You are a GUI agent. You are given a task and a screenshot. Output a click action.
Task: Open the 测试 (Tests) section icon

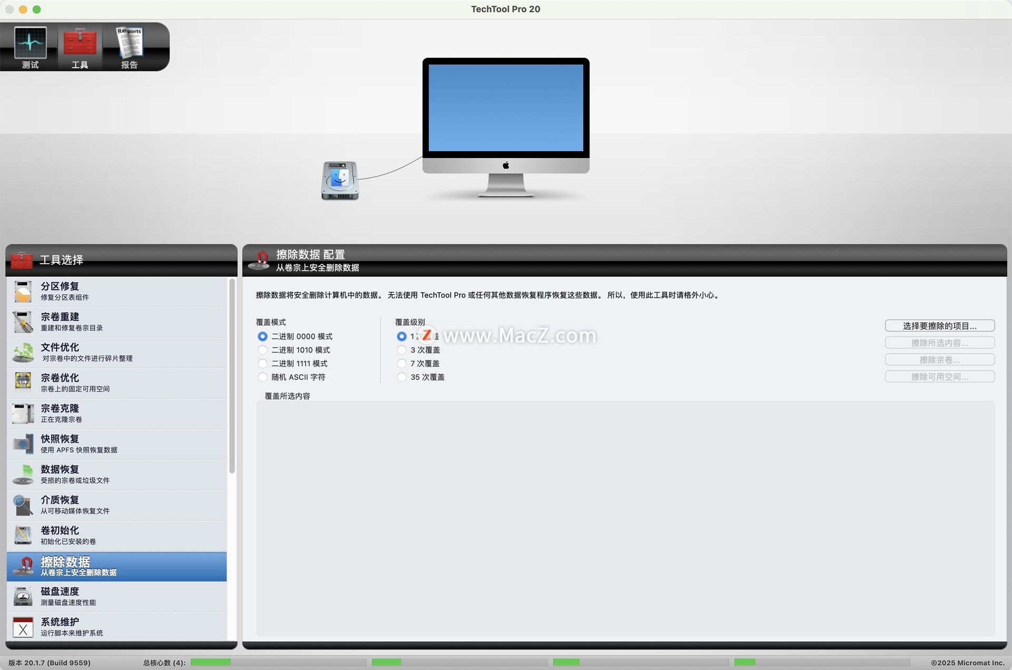(x=30, y=43)
